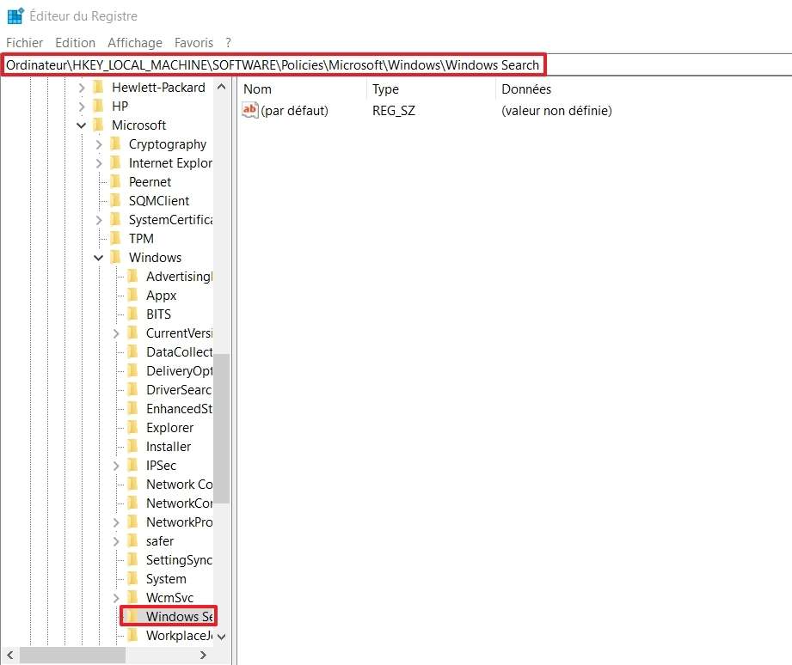792x665 pixels.
Task: Select the Network Connections key
Action: (x=180, y=485)
